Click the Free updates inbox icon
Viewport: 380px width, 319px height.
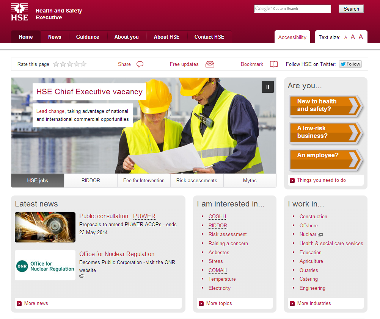[x=210, y=64]
